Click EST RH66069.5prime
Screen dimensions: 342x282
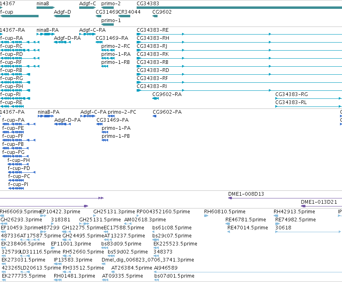pos(20,212)
